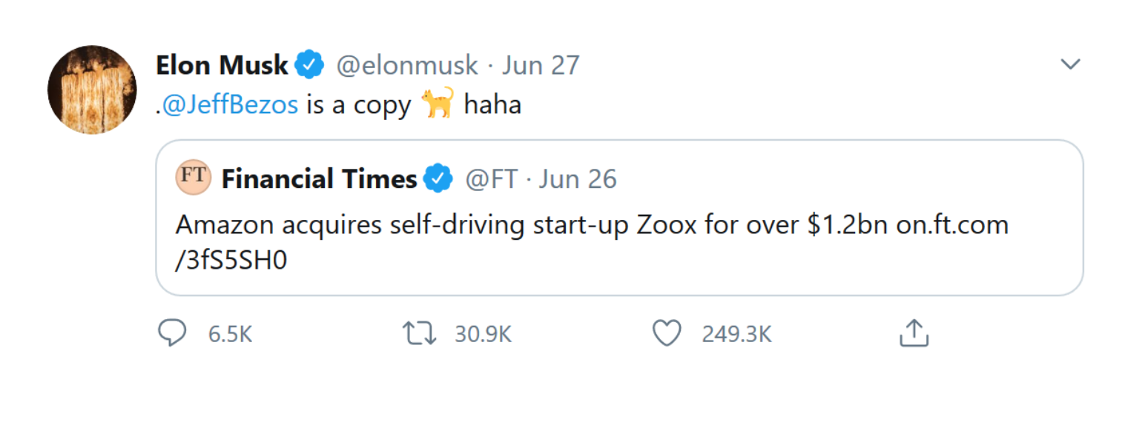Click the 249.3K likes count
The image size is (1148, 422).
(736, 335)
